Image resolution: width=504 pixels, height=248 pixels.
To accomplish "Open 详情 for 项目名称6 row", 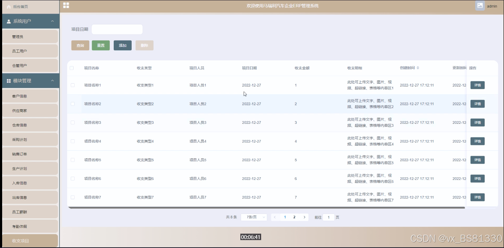I will click(477, 178).
